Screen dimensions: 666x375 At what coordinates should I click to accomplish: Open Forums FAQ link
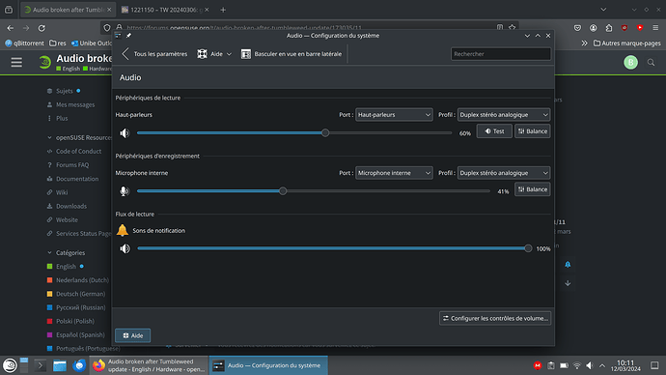pos(72,165)
